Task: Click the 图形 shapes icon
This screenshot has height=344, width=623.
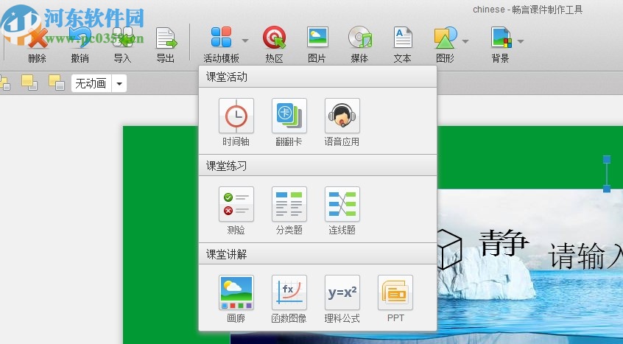Action: (446, 38)
